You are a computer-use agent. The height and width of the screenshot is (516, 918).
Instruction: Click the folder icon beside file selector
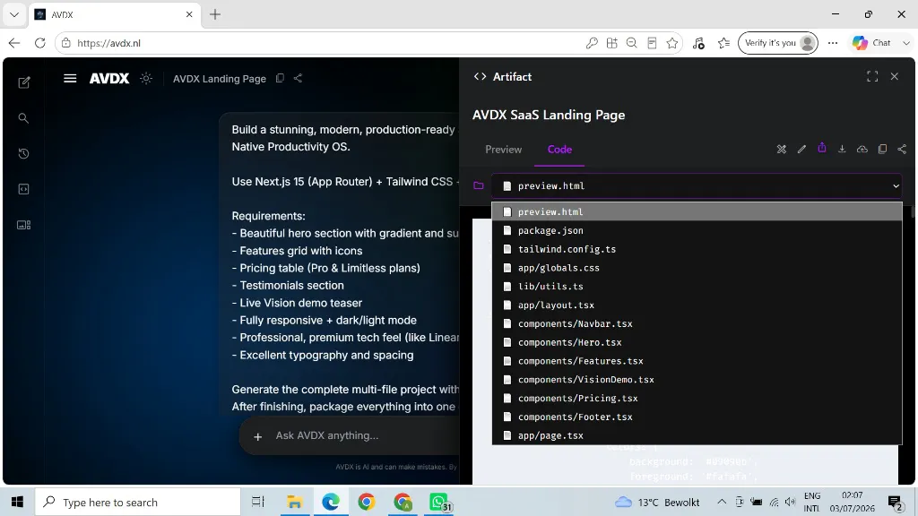pos(479,186)
